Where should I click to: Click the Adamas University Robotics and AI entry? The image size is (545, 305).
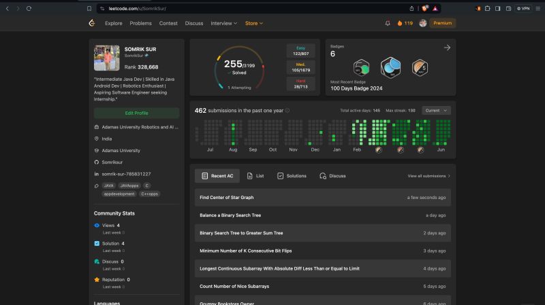140,127
